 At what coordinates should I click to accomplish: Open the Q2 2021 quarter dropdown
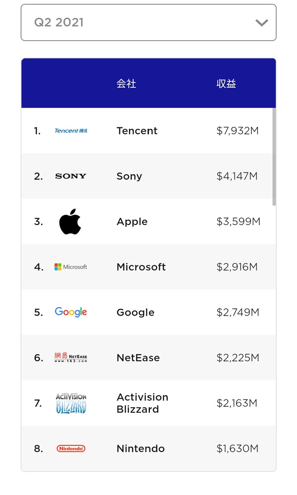coord(148,22)
